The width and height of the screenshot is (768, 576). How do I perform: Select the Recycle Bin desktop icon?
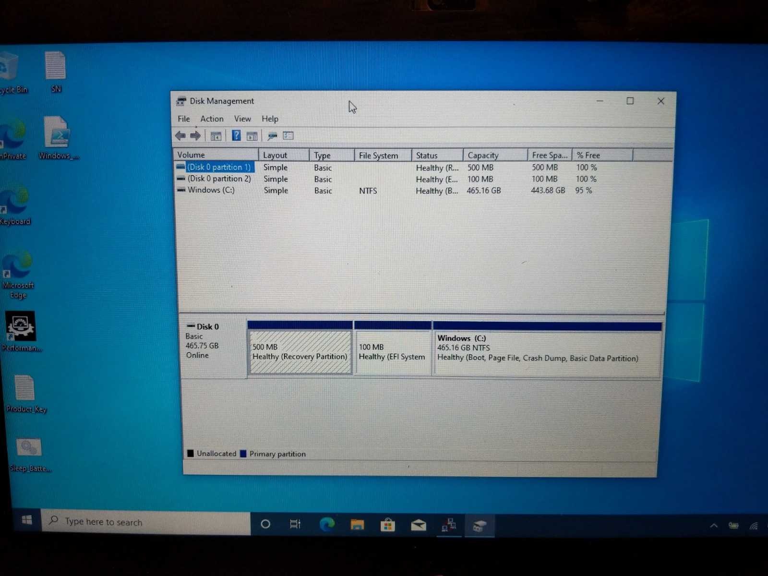pyautogui.click(x=12, y=73)
